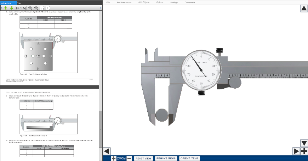Fit instructions page to width
This screenshot has height=161, width=308.
[x=42, y=7]
